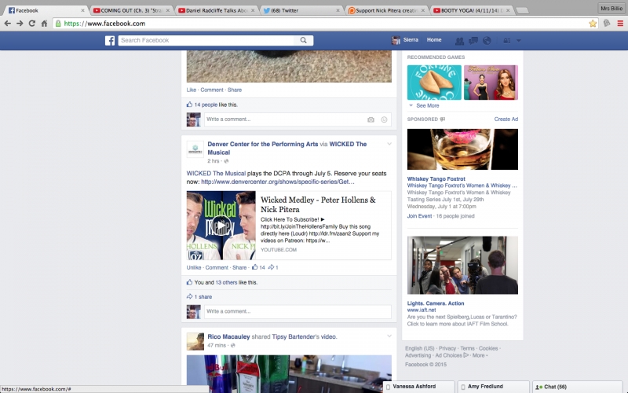
Task: Close the (68) Twitter tab
Action: (x=338, y=10)
